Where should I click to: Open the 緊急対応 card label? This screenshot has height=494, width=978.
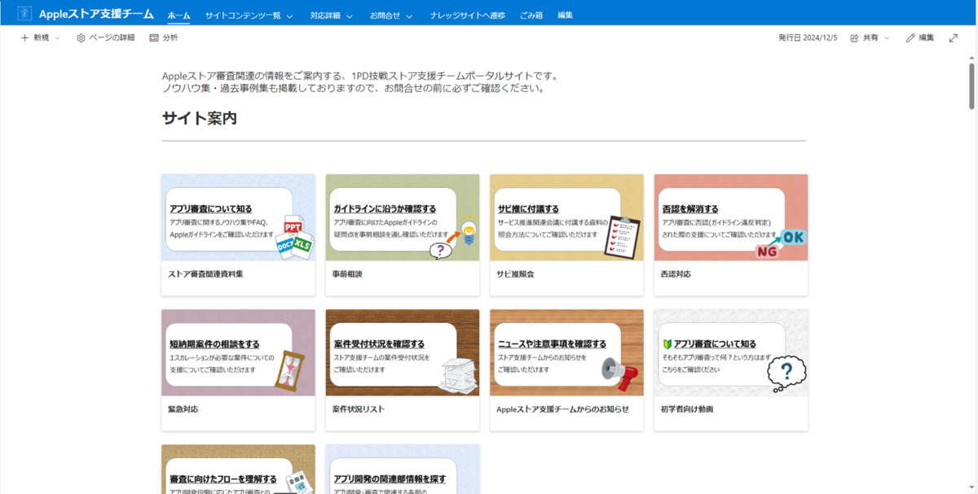183,409
